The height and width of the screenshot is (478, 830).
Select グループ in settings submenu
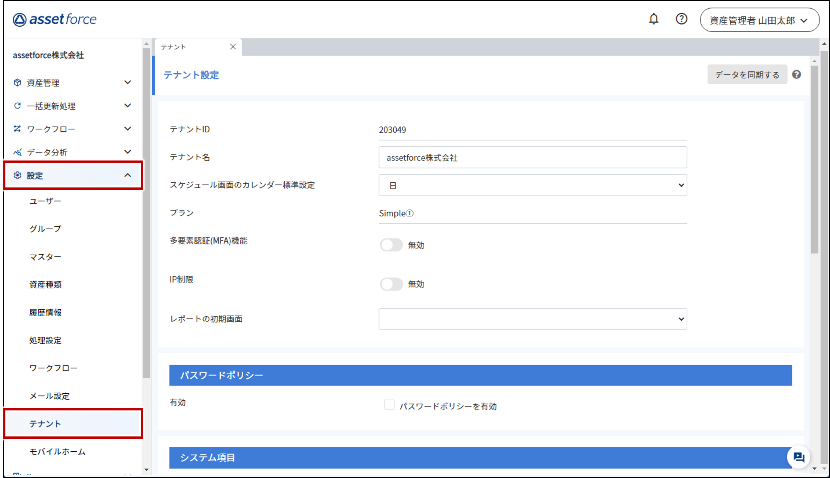[45, 229]
